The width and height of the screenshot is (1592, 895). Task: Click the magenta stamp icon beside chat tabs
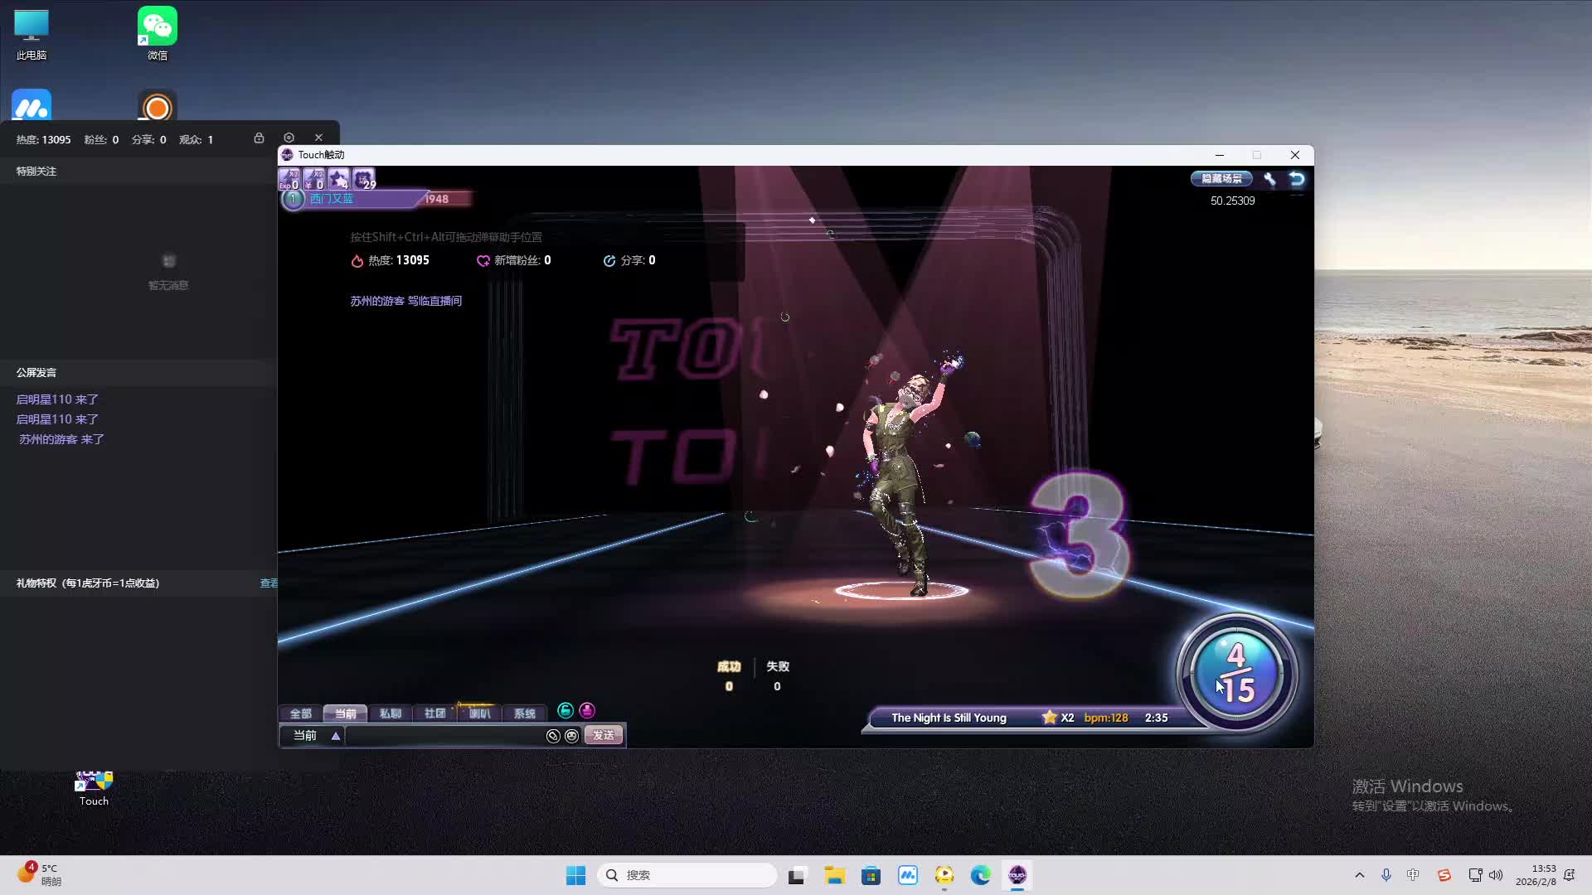click(587, 711)
